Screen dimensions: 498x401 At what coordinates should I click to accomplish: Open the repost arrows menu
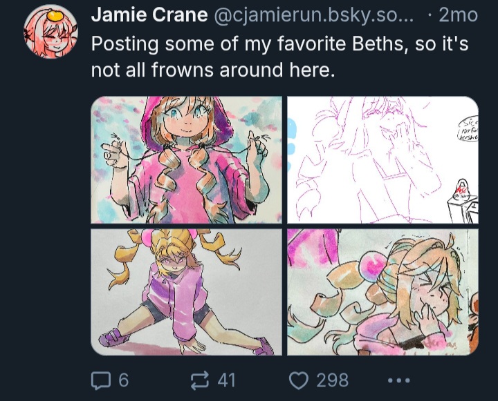click(x=200, y=380)
